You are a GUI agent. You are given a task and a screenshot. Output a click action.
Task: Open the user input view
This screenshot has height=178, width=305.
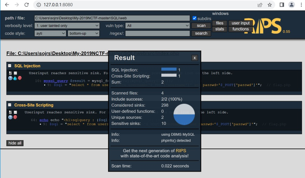click(x=240, y=23)
